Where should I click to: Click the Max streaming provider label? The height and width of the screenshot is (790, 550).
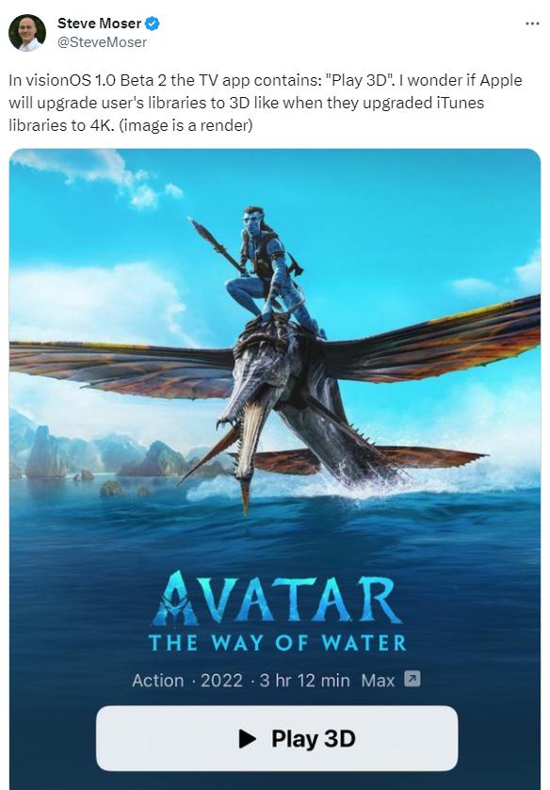pos(378,681)
